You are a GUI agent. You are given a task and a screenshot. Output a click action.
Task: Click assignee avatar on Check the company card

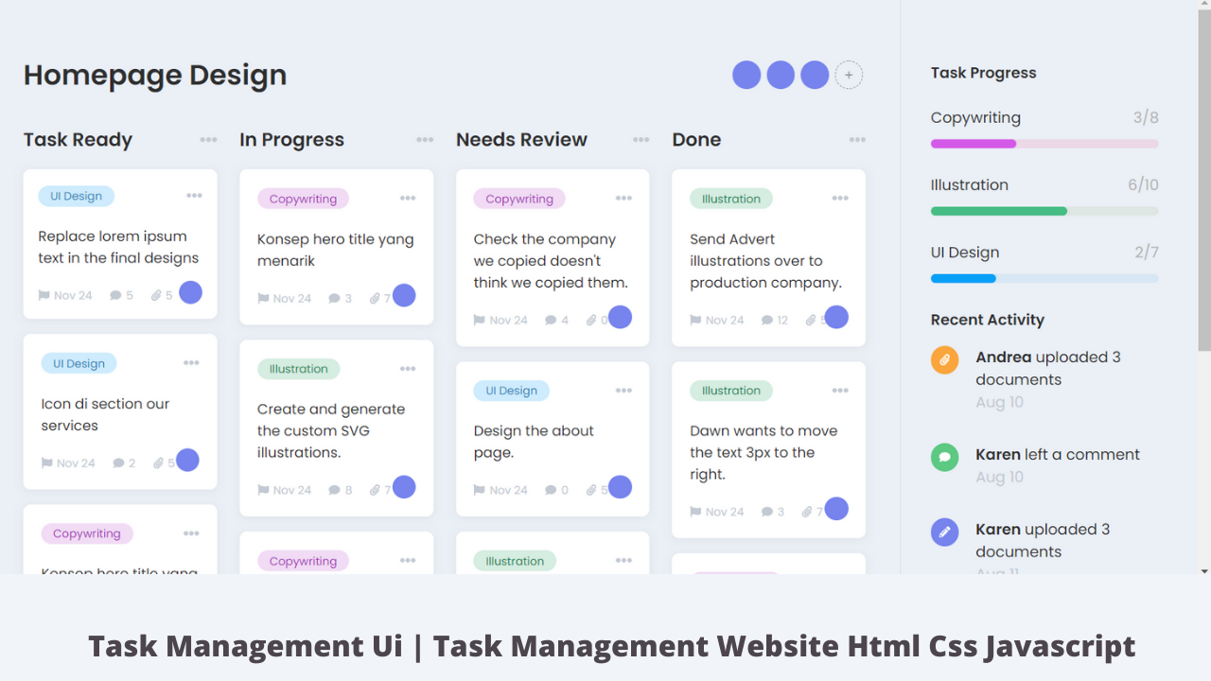tap(620, 317)
